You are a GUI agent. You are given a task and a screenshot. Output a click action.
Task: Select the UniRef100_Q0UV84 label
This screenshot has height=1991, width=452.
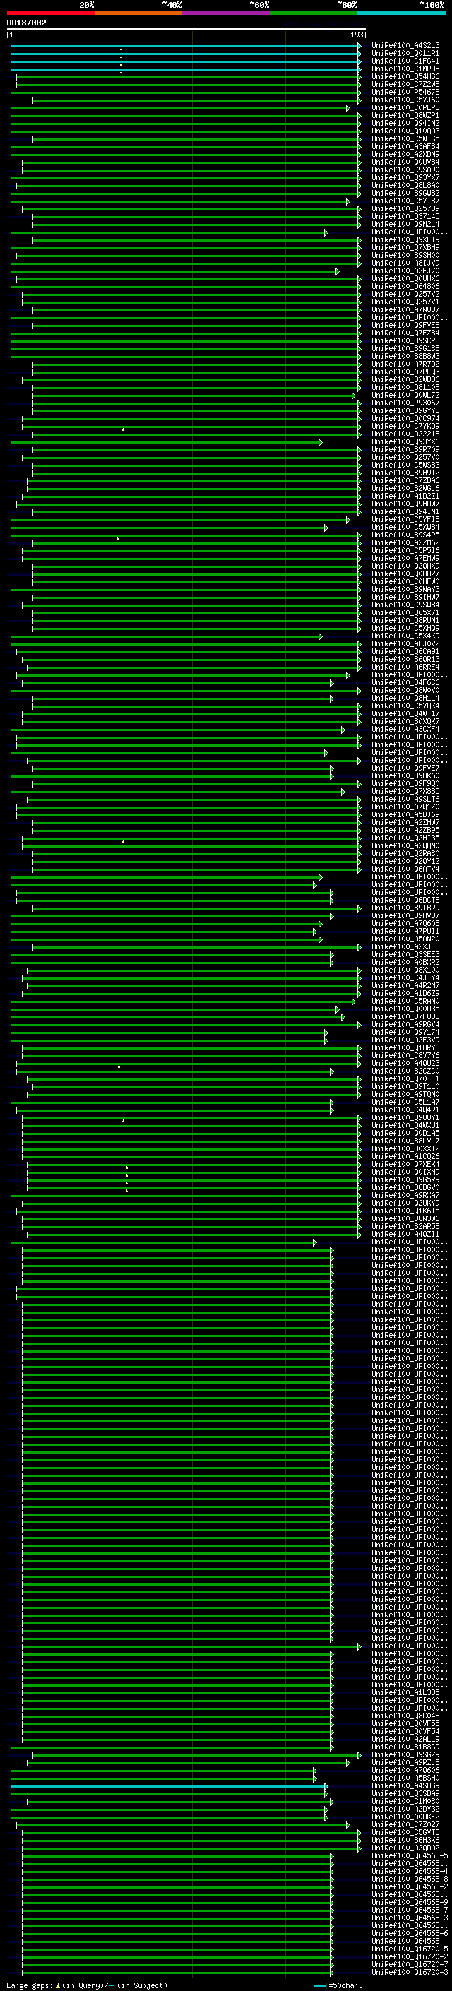[x=405, y=162]
